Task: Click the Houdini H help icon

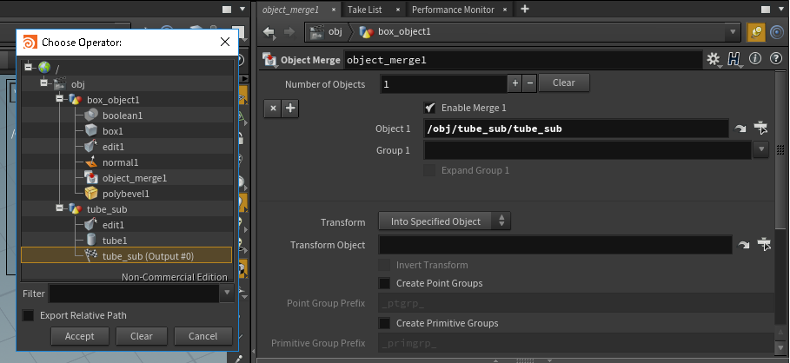Action: (x=735, y=59)
